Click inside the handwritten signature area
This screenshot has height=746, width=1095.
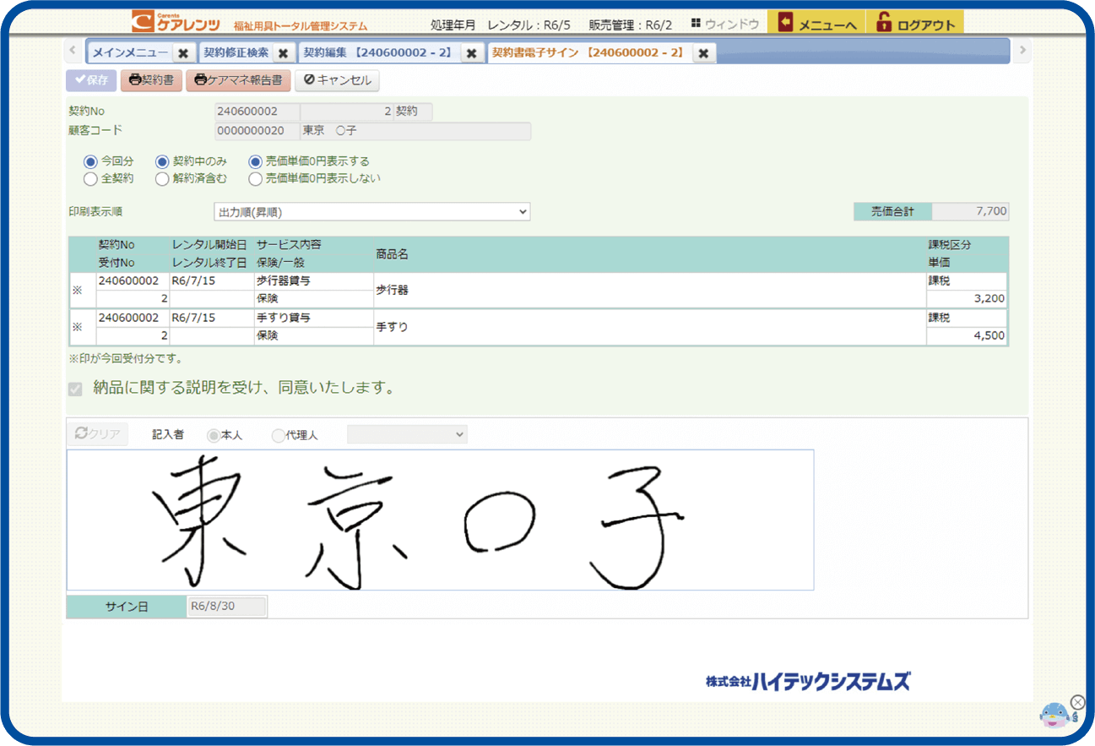tap(440, 520)
